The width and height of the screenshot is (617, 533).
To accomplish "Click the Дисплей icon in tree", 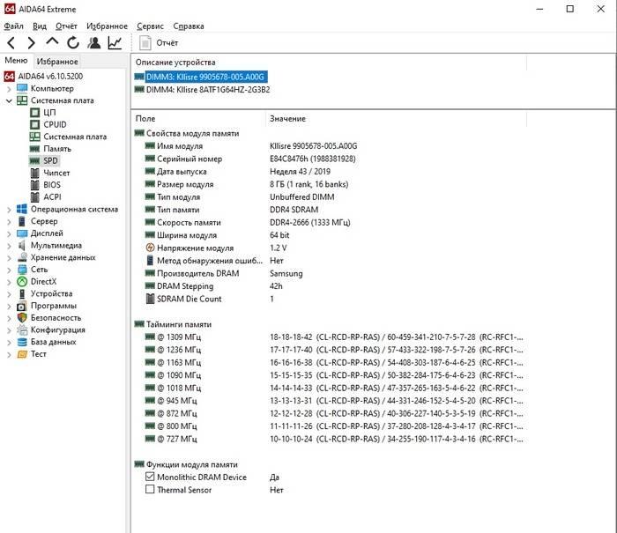I will [x=22, y=233].
